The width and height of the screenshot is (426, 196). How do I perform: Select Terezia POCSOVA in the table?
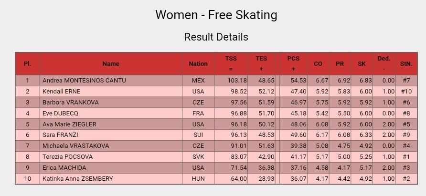click(x=68, y=156)
